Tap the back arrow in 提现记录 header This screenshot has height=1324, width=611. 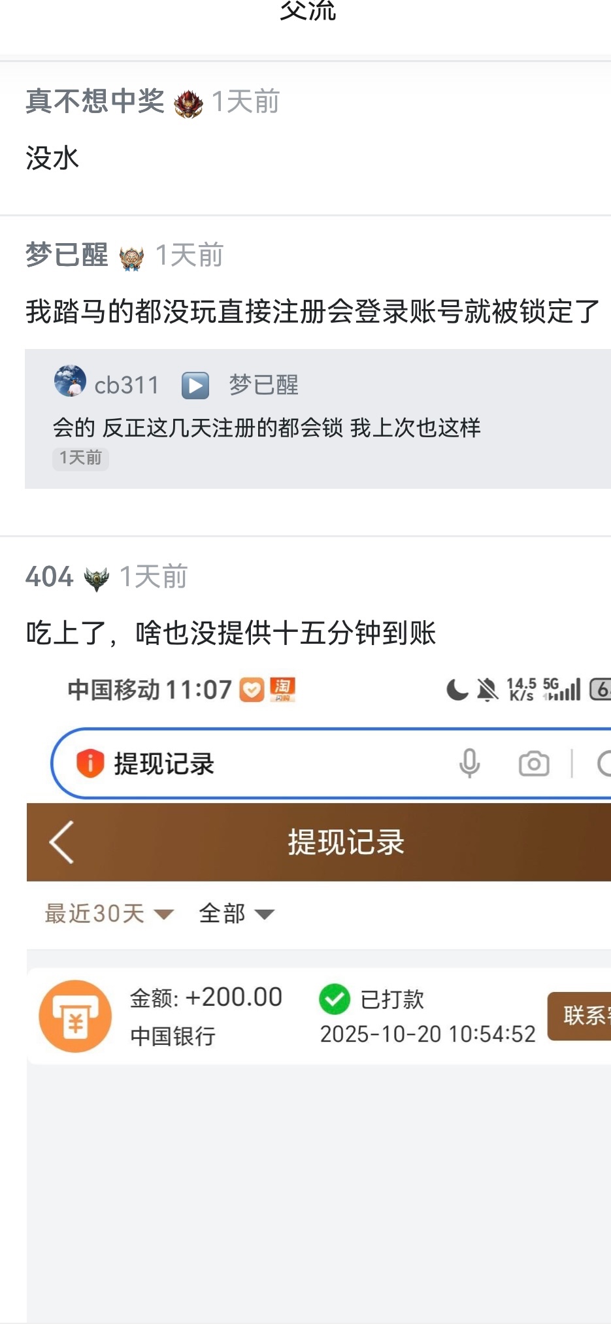(61, 842)
